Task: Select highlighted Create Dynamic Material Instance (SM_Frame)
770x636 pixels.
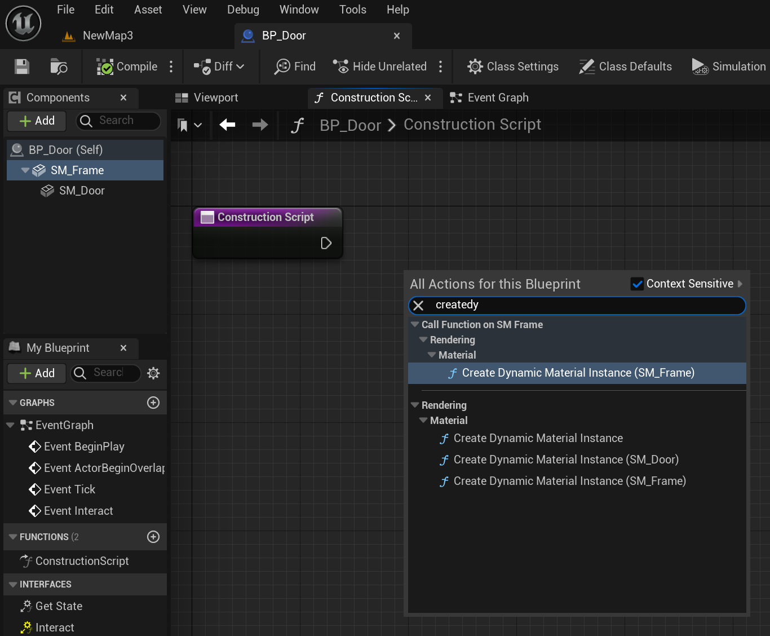Action: pyautogui.click(x=577, y=373)
